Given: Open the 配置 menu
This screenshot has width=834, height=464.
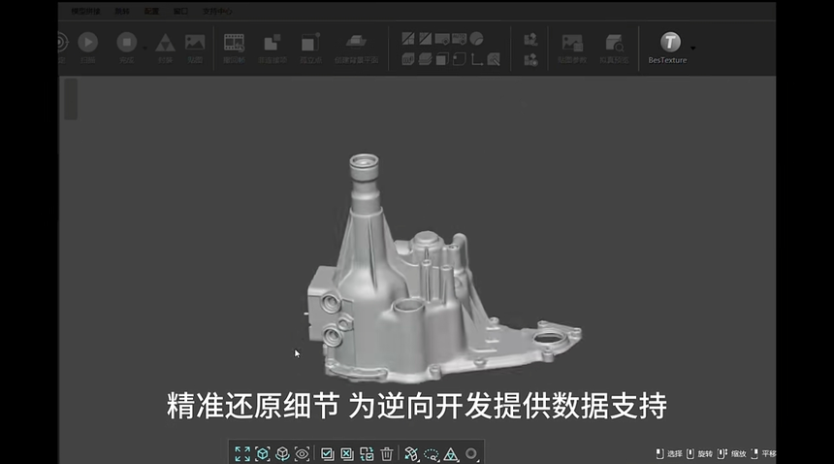Looking at the screenshot, I should 151,12.
